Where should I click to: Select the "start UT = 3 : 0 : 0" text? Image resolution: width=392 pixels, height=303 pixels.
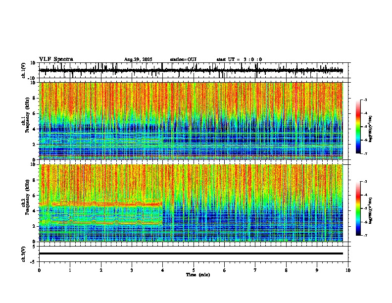tap(239, 59)
